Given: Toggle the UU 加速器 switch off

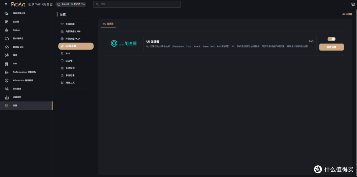Looking at the screenshot, I should (332, 39).
